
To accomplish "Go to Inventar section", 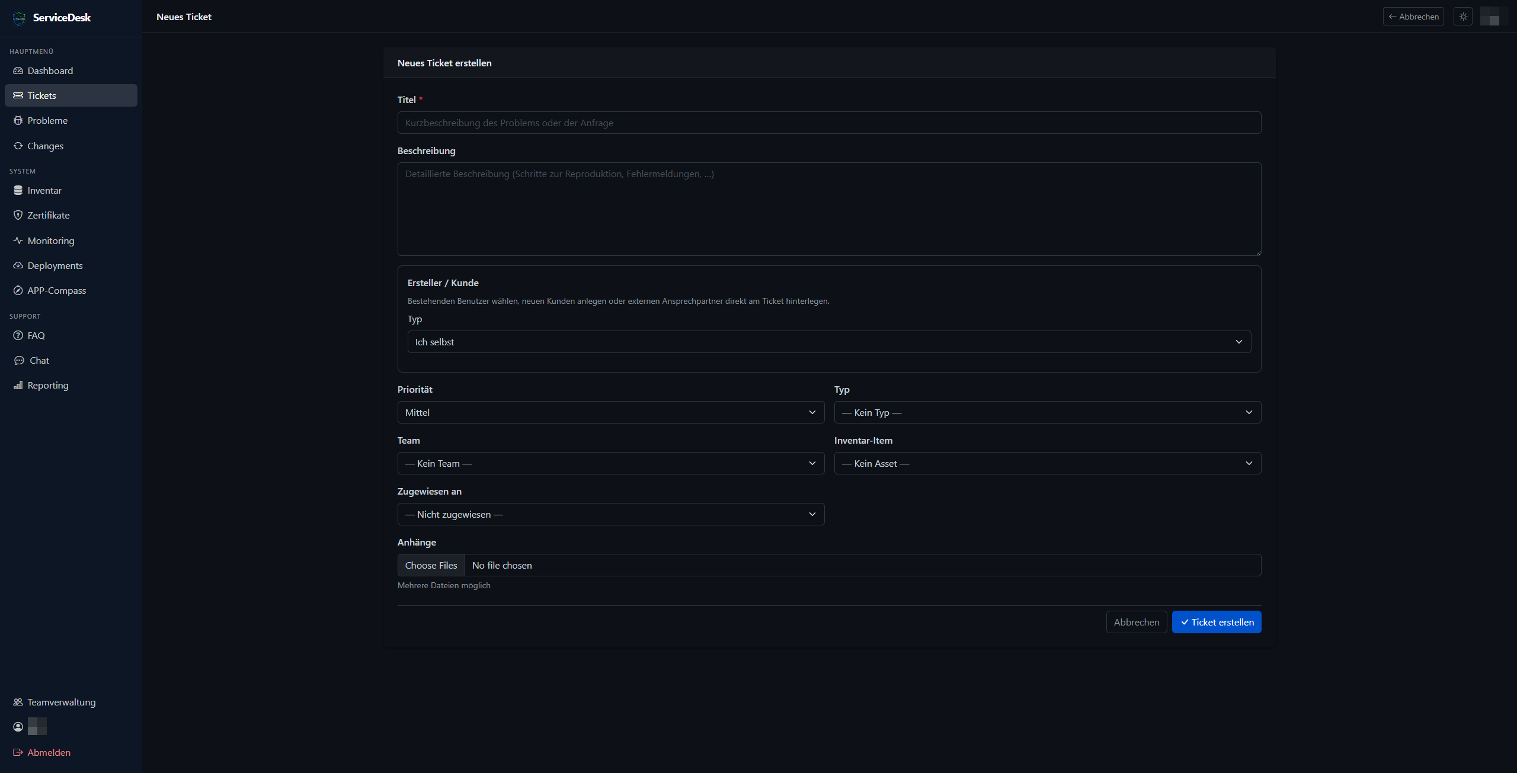I will [71, 190].
